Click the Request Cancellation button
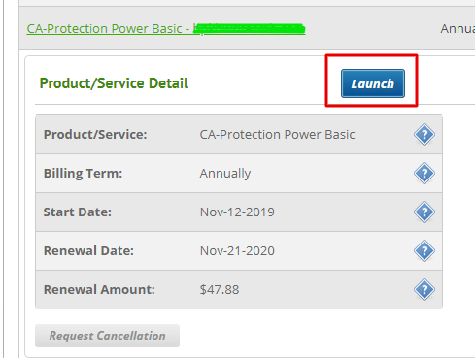The height and width of the screenshot is (358, 475). pyautogui.click(x=107, y=336)
